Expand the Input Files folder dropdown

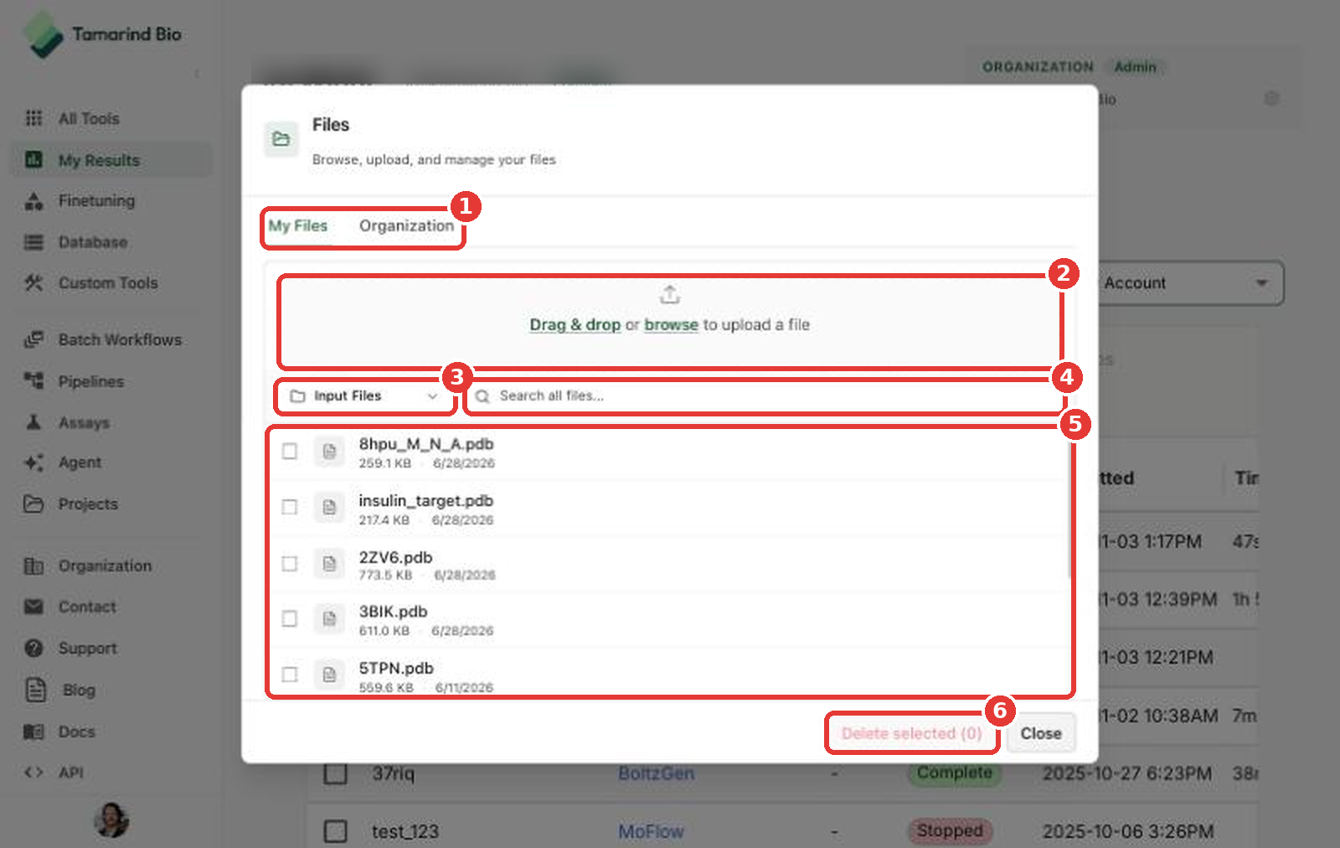(365, 396)
